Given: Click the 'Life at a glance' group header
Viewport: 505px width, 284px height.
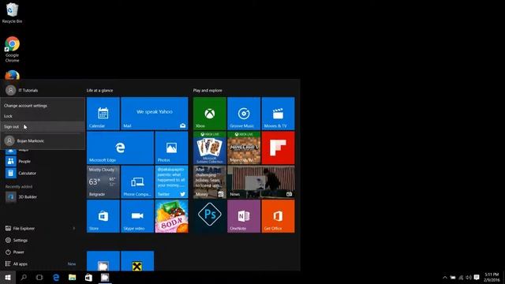Looking at the screenshot, I should (99, 91).
